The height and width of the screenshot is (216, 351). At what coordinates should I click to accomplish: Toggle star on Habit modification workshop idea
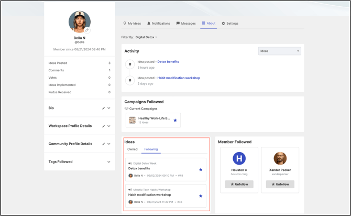(x=201, y=196)
